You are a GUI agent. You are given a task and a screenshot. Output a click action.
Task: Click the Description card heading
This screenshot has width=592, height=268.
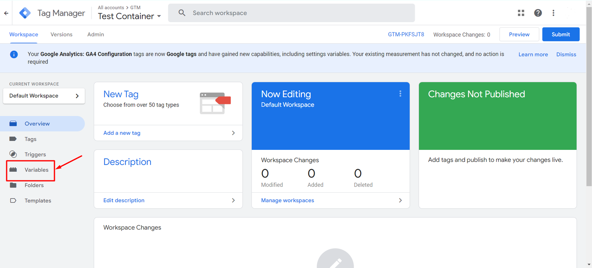[127, 162]
